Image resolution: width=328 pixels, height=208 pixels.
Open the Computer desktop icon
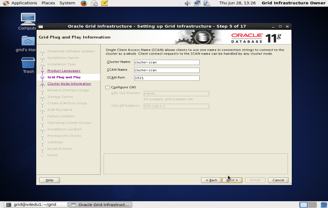[x=28, y=22]
